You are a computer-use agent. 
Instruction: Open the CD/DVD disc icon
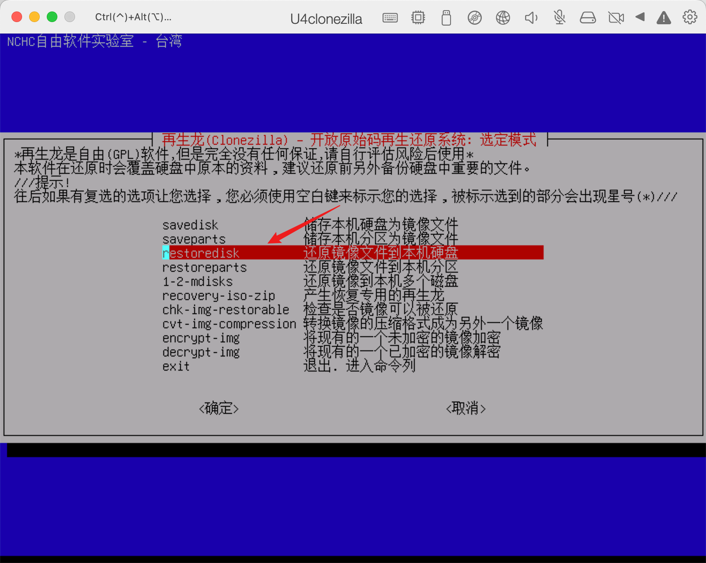click(x=474, y=18)
